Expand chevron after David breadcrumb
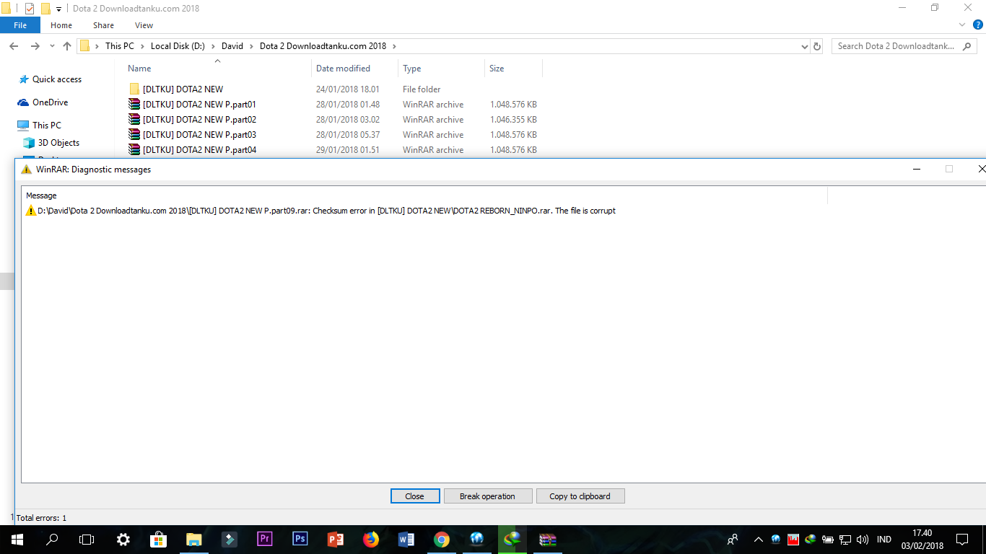986x554 pixels. coord(251,46)
